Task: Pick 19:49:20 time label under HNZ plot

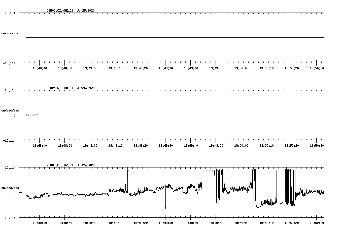Action: [x=141, y=223]
